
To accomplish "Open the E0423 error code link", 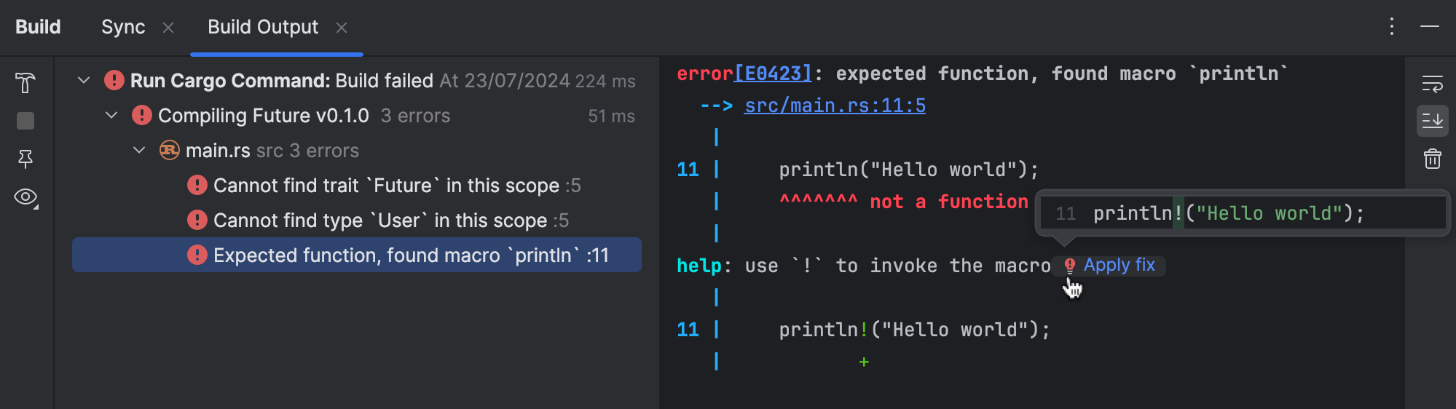I will [x=773, y=74].
